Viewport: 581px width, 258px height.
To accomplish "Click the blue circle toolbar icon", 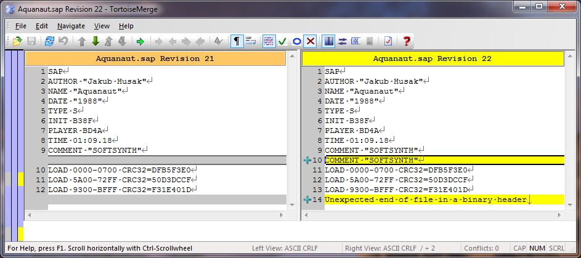I will coord(297,41).
